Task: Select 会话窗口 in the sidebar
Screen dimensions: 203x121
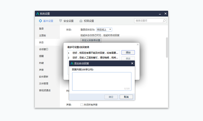Action: [47, 49]
